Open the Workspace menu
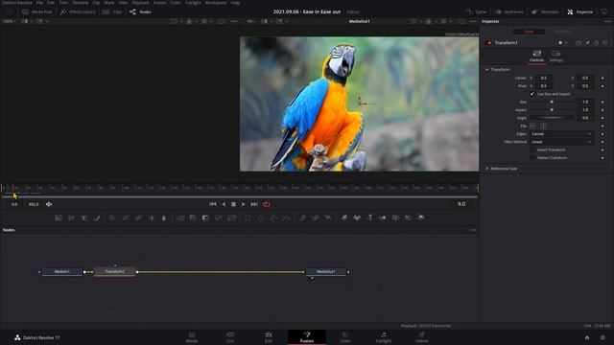This screenshot has width=614, height=345. coord(216,3)
